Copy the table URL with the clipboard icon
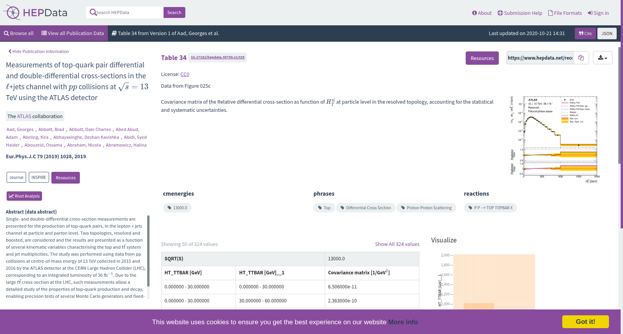The image size is (623, 334). click(x=581, y=58)
